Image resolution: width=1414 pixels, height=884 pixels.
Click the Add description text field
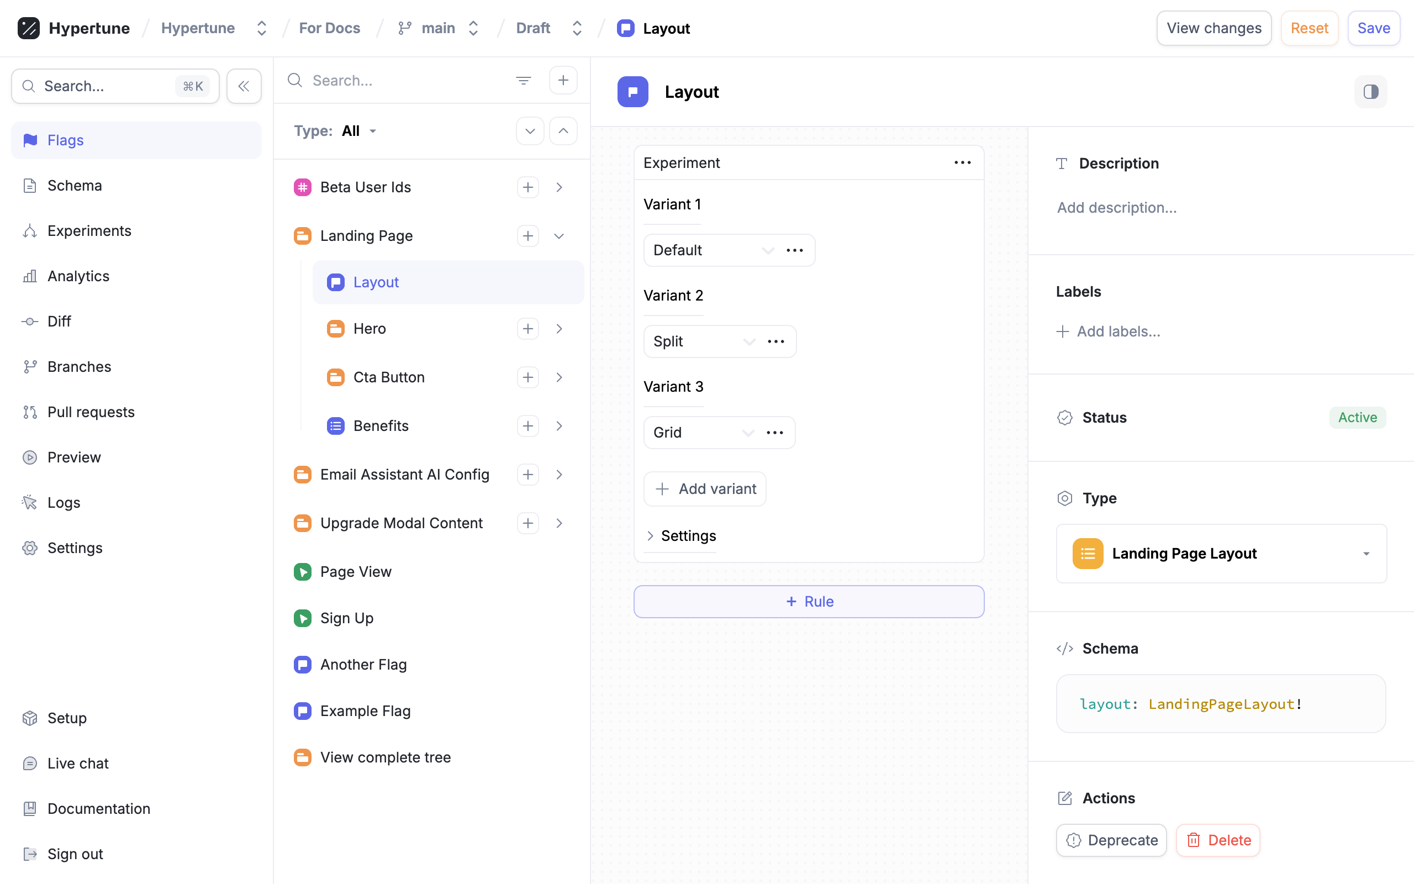[x=1117, y=208]
